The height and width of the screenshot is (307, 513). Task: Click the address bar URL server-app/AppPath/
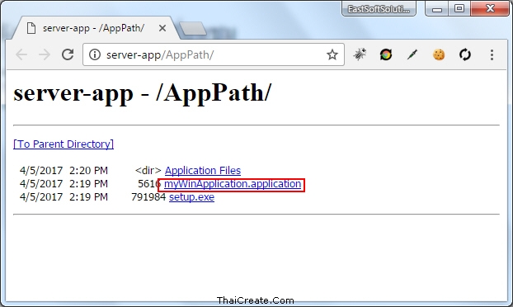160,54
